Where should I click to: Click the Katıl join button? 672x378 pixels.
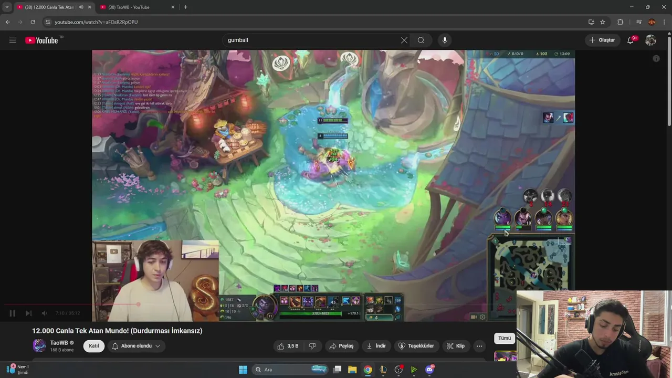click(x=94, y=346)
